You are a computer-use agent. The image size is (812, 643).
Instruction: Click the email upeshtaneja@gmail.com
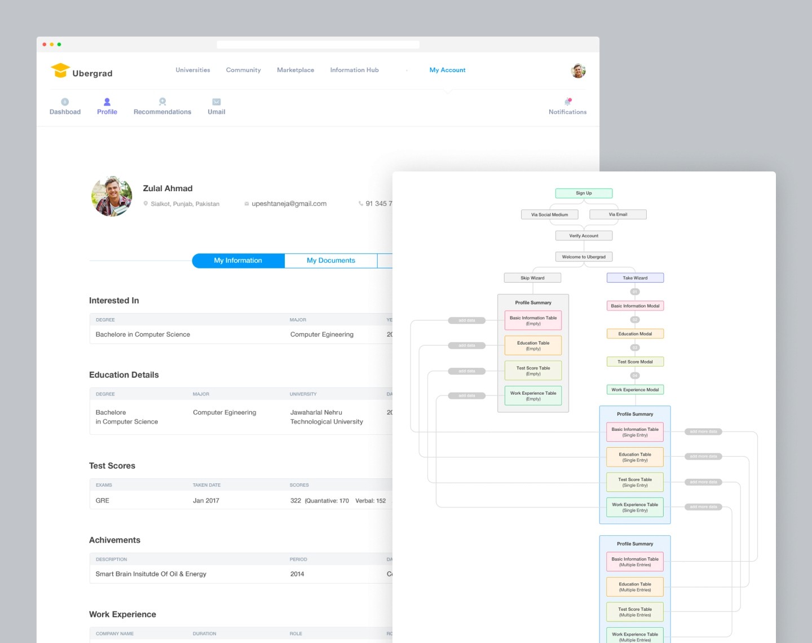pos(289,204)
